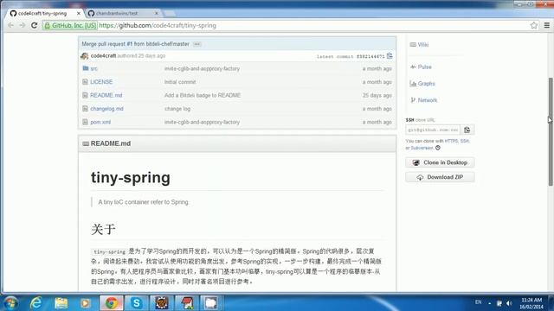The image size is (554, 311).
Task: Open the 'change log' commit message
Action: click(177, 109)
